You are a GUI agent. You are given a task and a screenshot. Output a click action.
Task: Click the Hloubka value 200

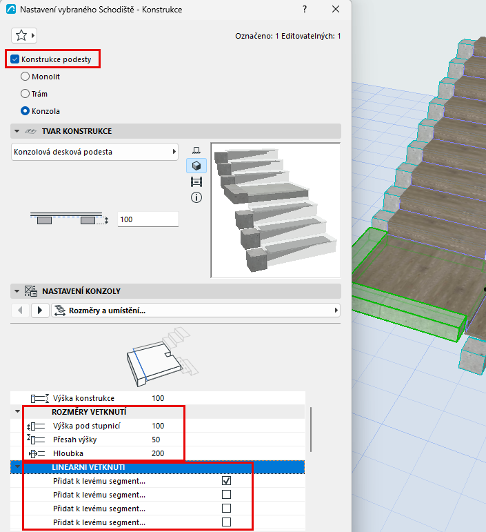coord(158,453)
